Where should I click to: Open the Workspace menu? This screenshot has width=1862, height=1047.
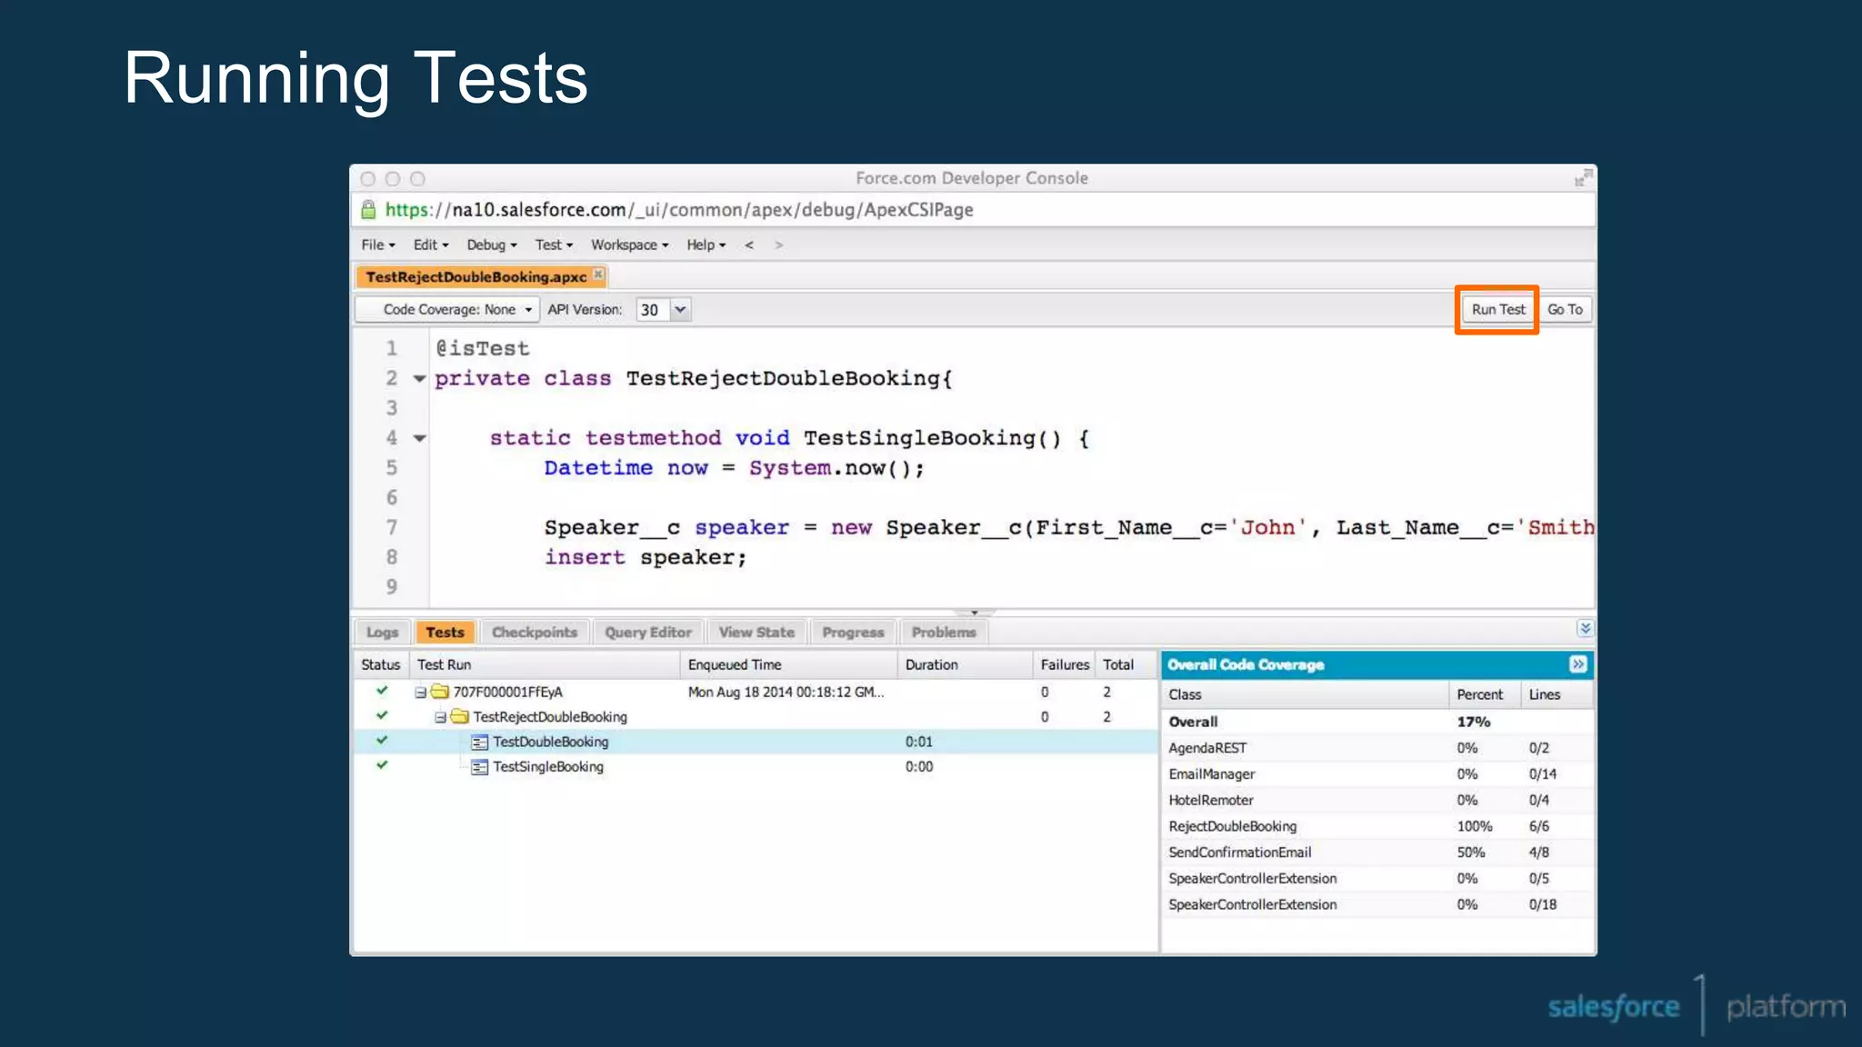tap(629, 244)
